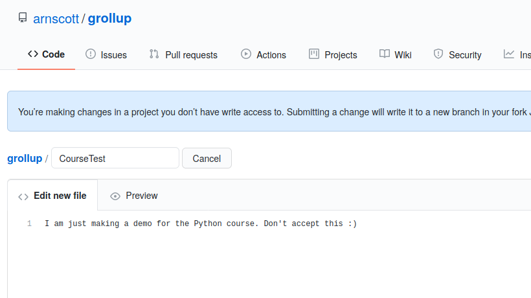Switch to the Preview tab
This screenshot has height=298, width=531.
[x=134, y=196]
